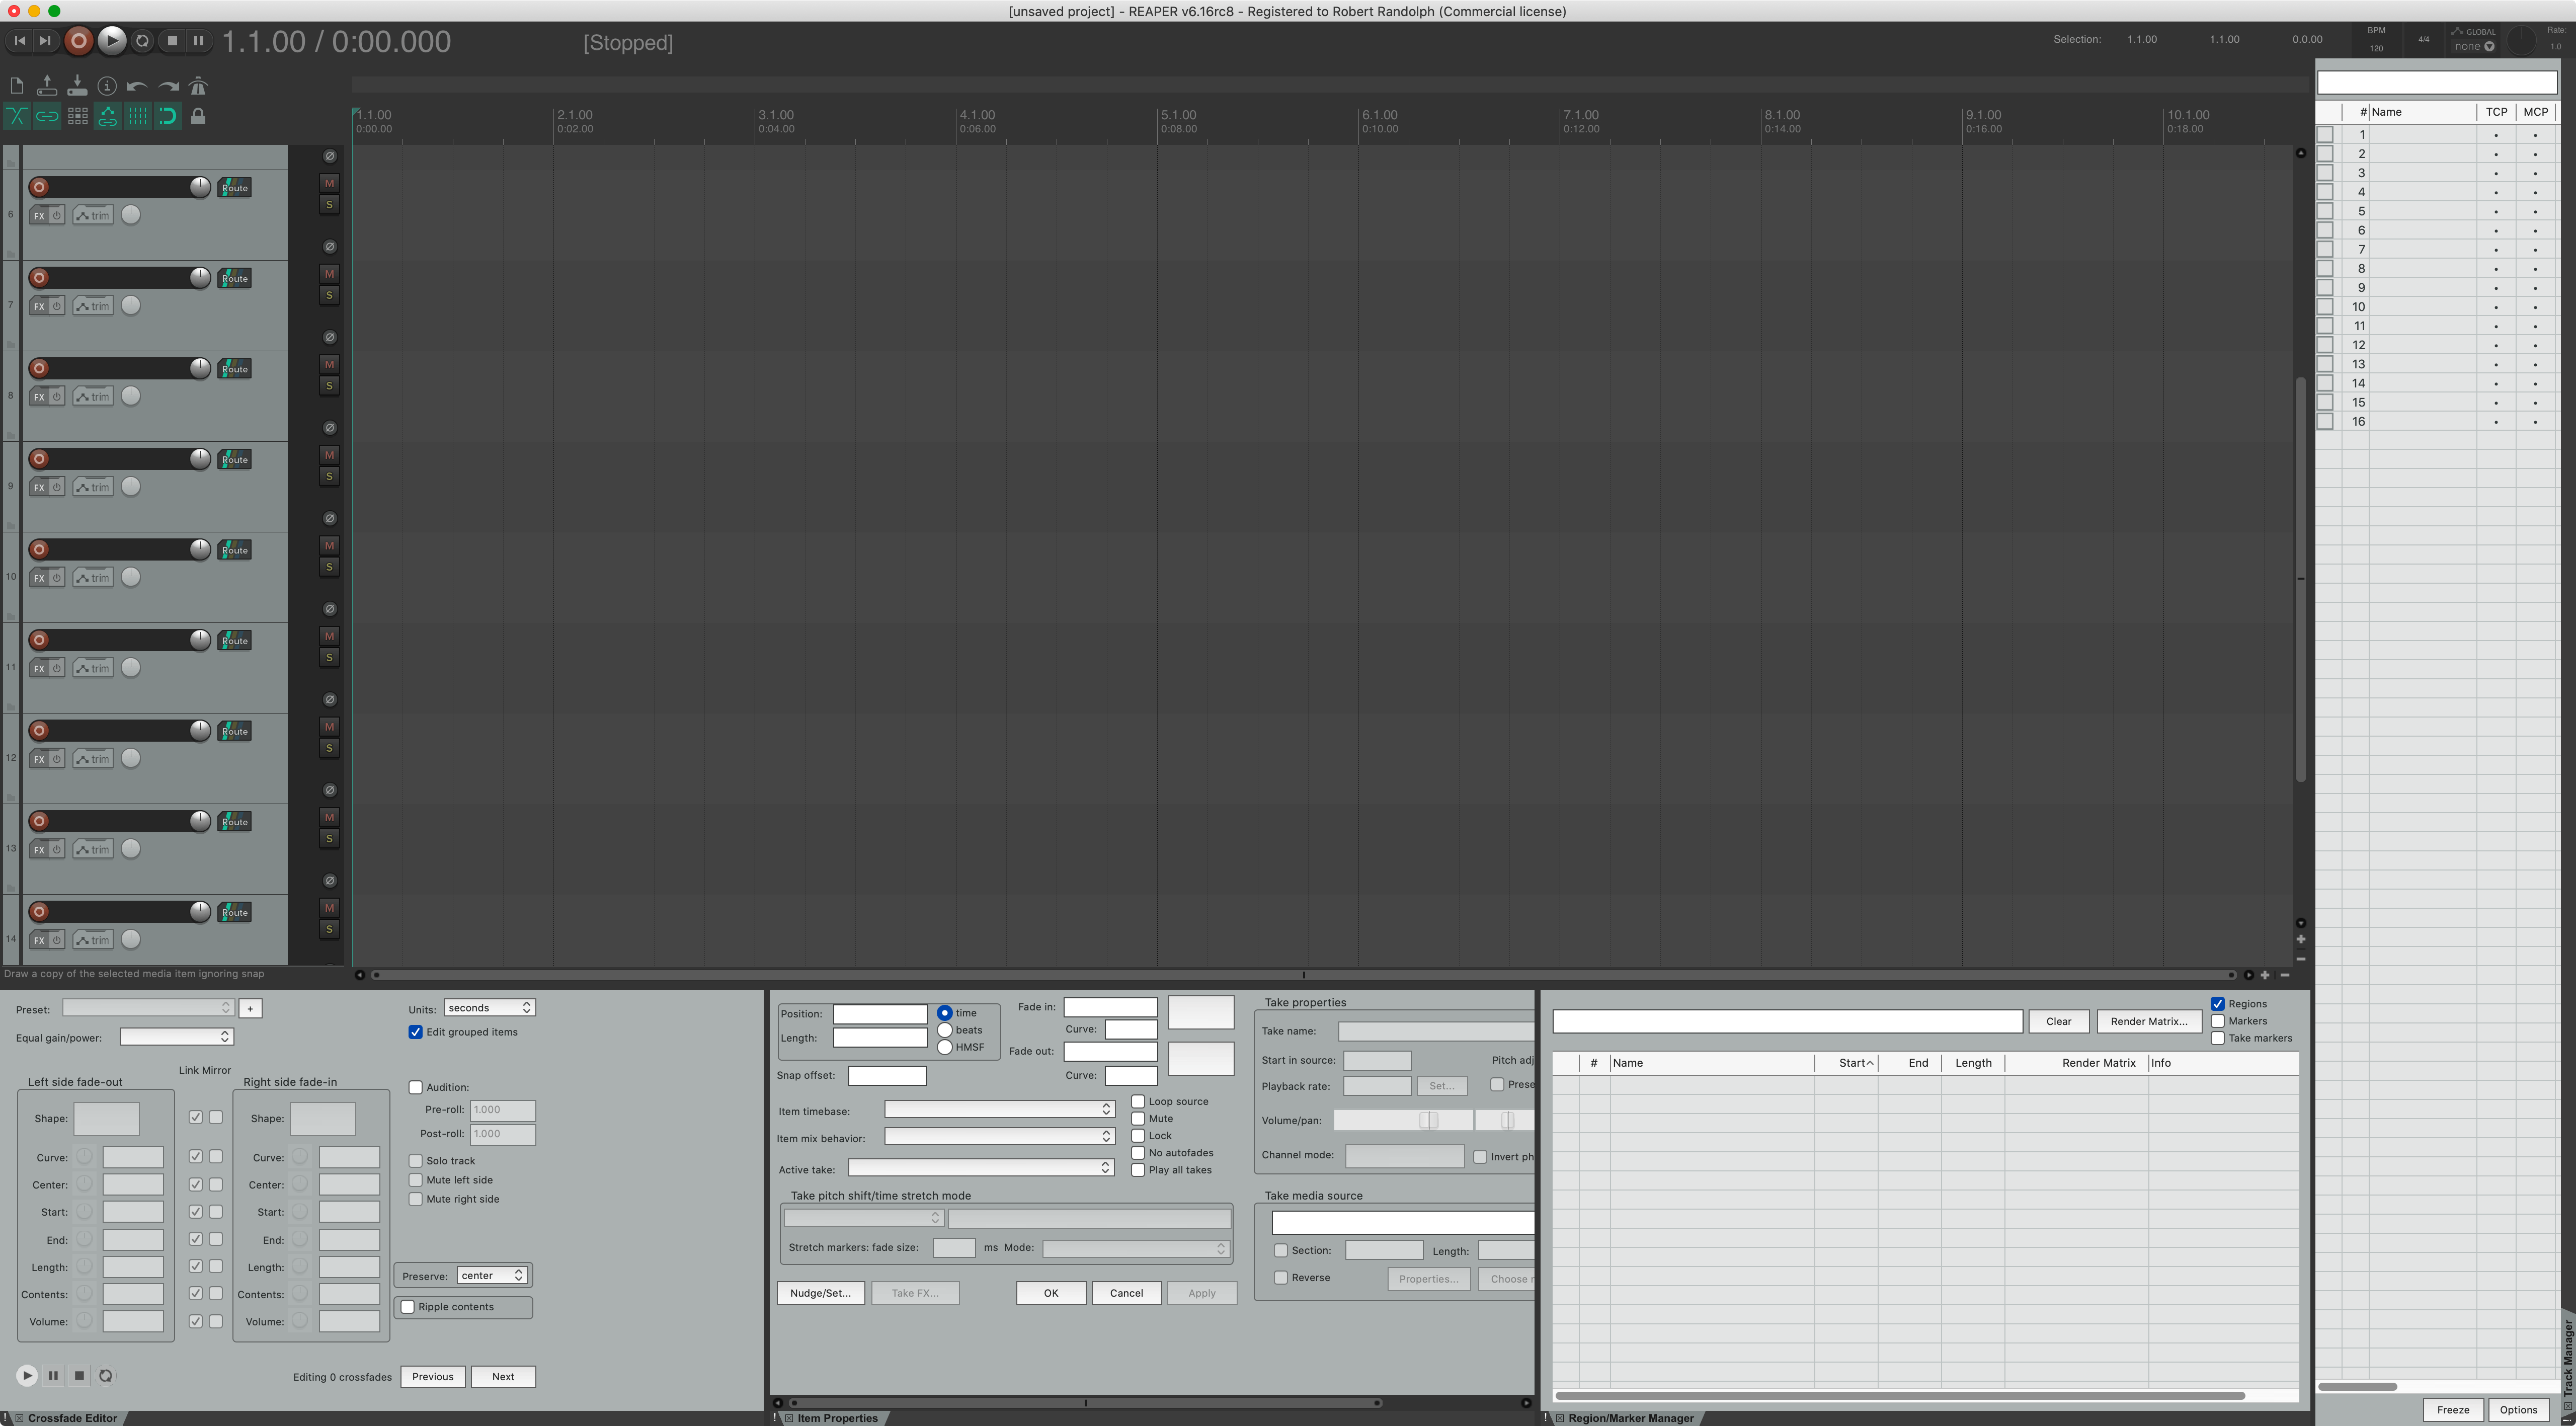
Task: Click the undo icon in toolbar
Action: click(x=137, y=86)
